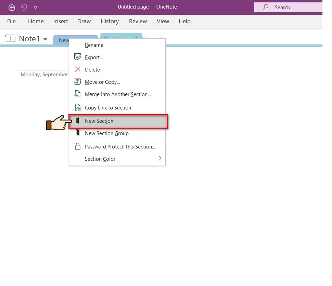The image size is (332, 286).
Task: Focus the Search input field
Action: click(288, 8)
